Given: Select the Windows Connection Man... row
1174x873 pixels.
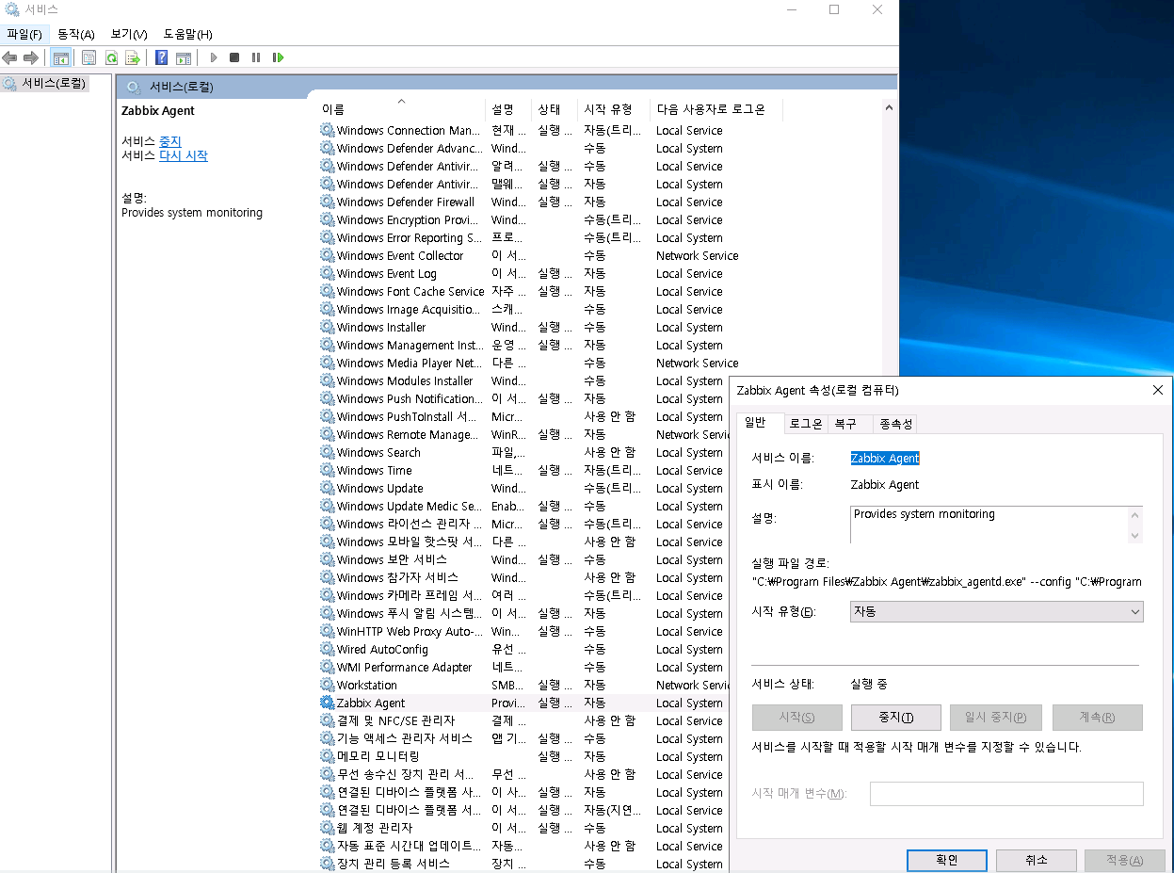Looking at the screenshot, I should [409, 130].
